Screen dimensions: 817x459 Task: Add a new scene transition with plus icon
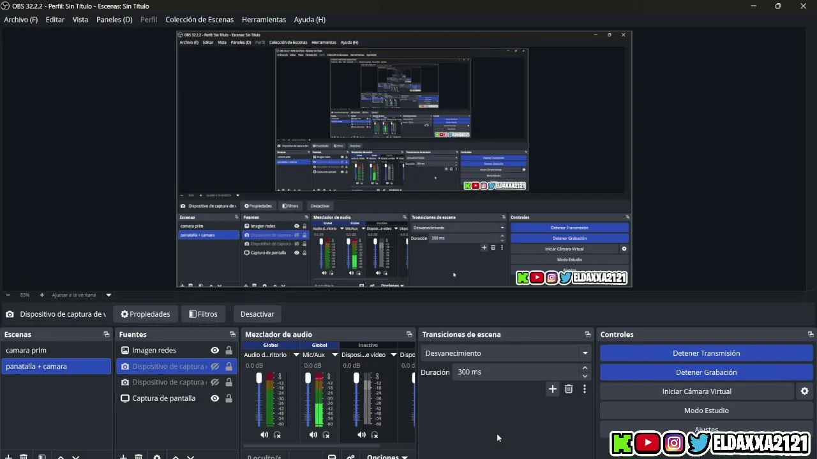(x=553, y=389)
